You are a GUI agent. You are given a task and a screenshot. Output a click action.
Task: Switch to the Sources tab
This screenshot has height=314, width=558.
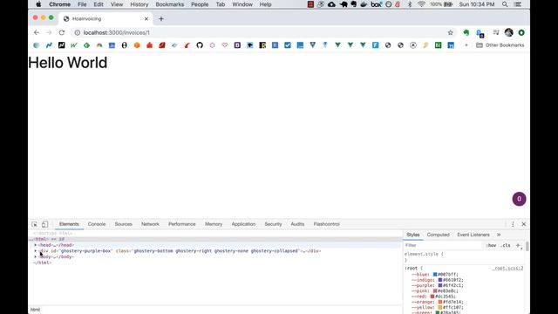pos(123,224)
